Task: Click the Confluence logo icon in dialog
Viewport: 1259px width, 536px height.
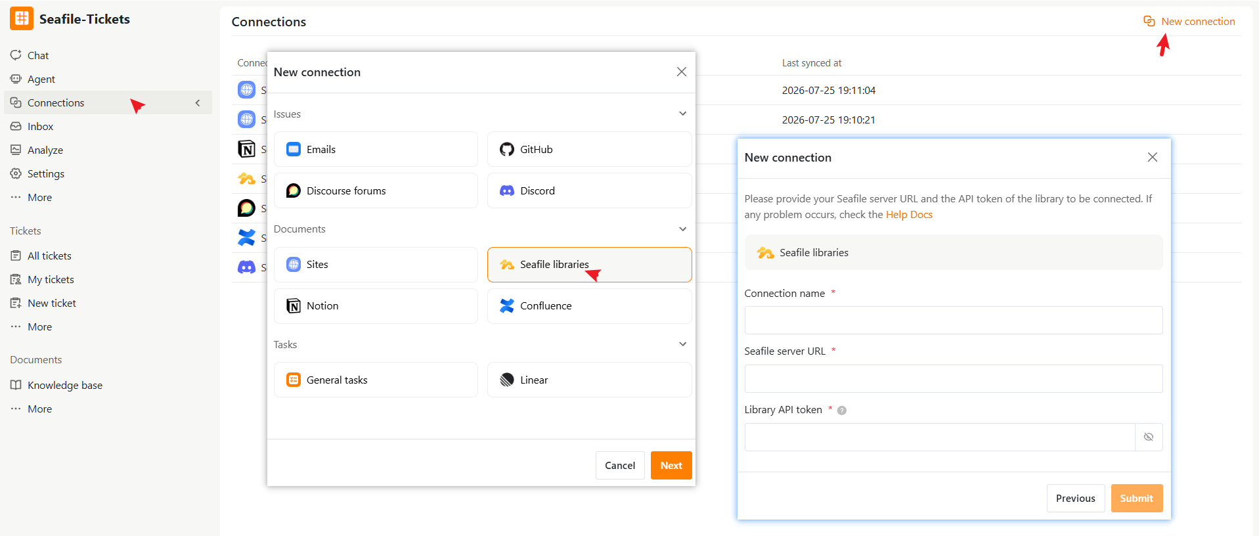Action: coord(507,305)
